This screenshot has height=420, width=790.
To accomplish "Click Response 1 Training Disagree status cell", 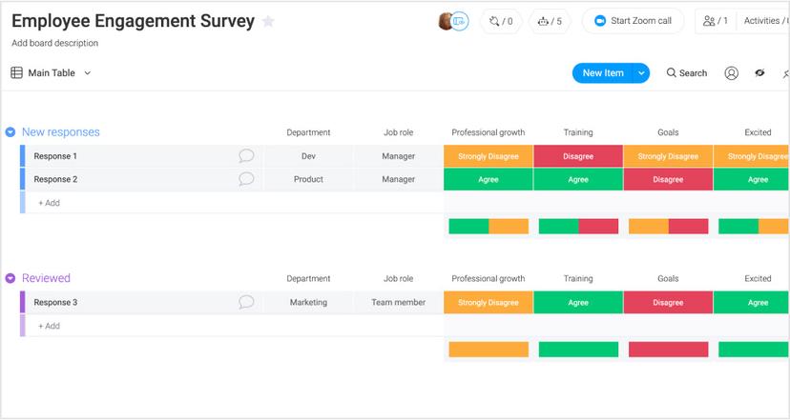I will (578, 156).
